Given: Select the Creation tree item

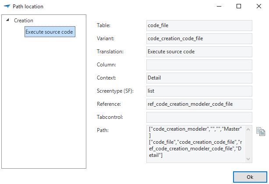Looking at the screenshot, I should pos(24,21).
